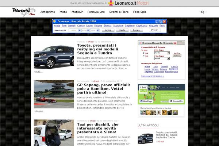
Task: Open Capricorno under Oroscopo del giorno
Action: tap(159, 72)
